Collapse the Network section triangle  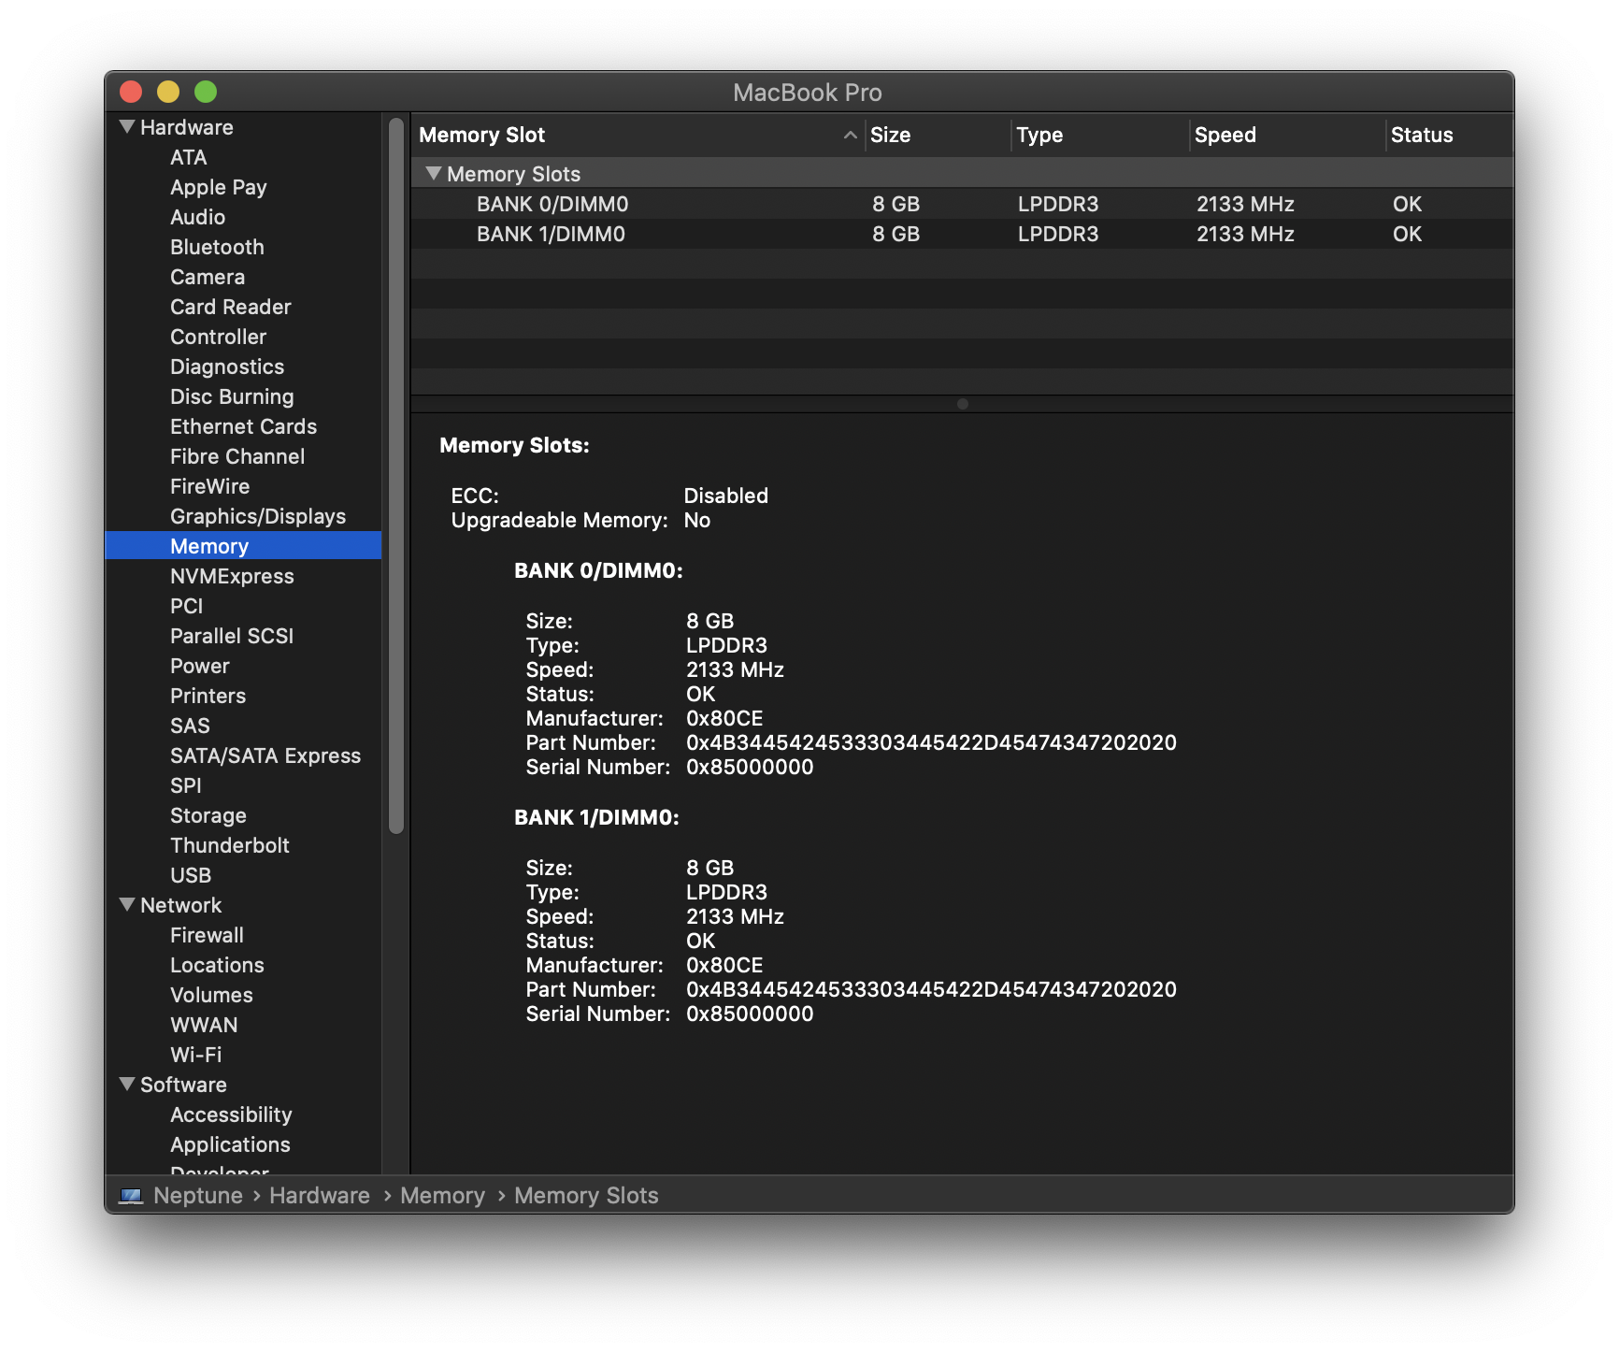(128, 904)
